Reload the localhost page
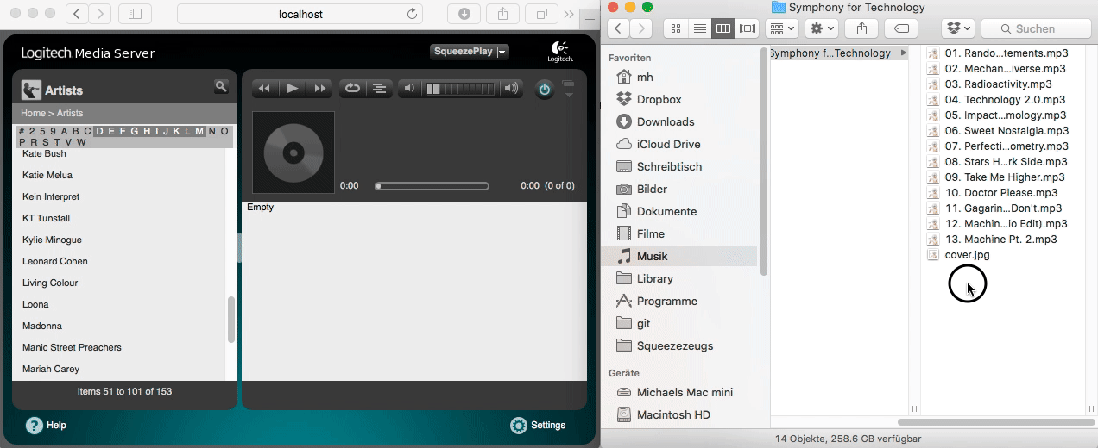Image resolution: width=1098 pixels, height=448 pixels. pyautogui.click(x=412, y=14)
